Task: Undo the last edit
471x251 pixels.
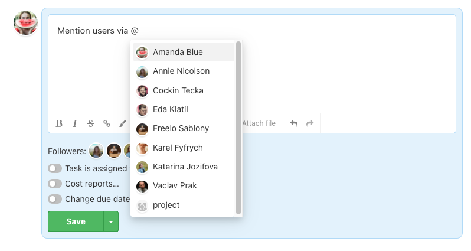Action: pos(294,123)
